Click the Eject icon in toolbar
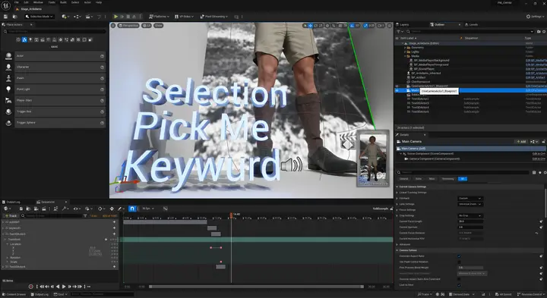 [134, 17]
